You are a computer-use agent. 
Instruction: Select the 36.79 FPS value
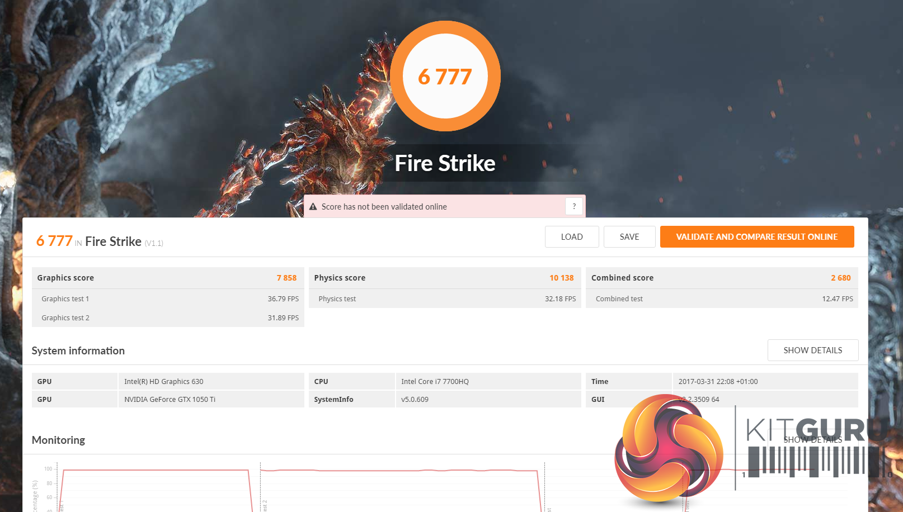pyautogui.click(x=283, y=299)
